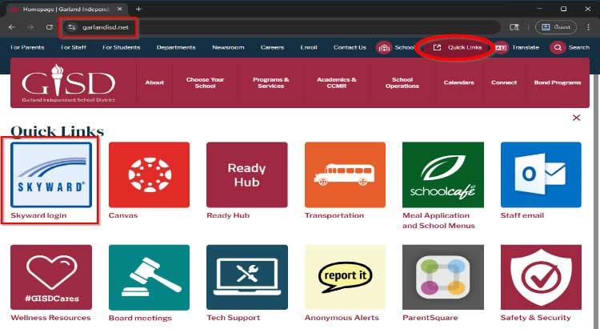Click the Safety & Security text link

(536, 318)
